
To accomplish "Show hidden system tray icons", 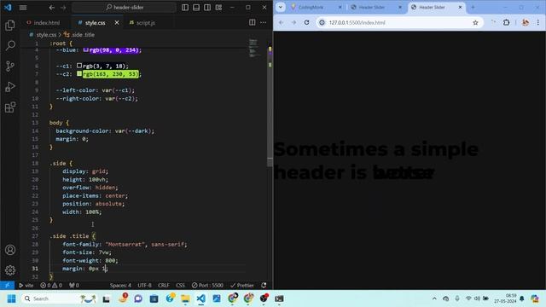I will point(434,298).
